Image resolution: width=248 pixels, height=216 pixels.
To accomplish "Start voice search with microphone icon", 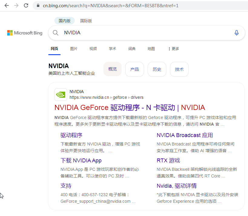I will [x=237, y=33].
